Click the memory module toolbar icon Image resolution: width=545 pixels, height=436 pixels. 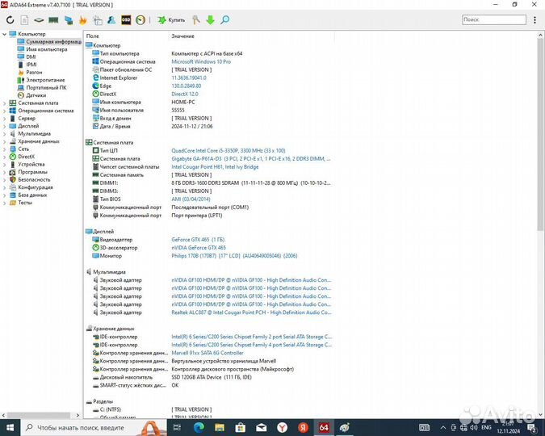pos(53,20)
